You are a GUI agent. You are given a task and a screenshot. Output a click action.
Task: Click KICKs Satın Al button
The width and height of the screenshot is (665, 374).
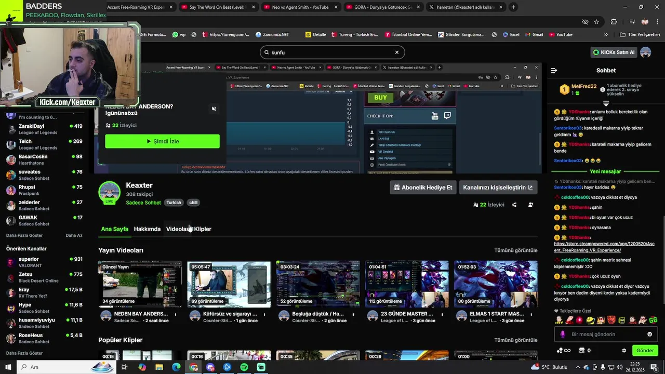point(614,52)
